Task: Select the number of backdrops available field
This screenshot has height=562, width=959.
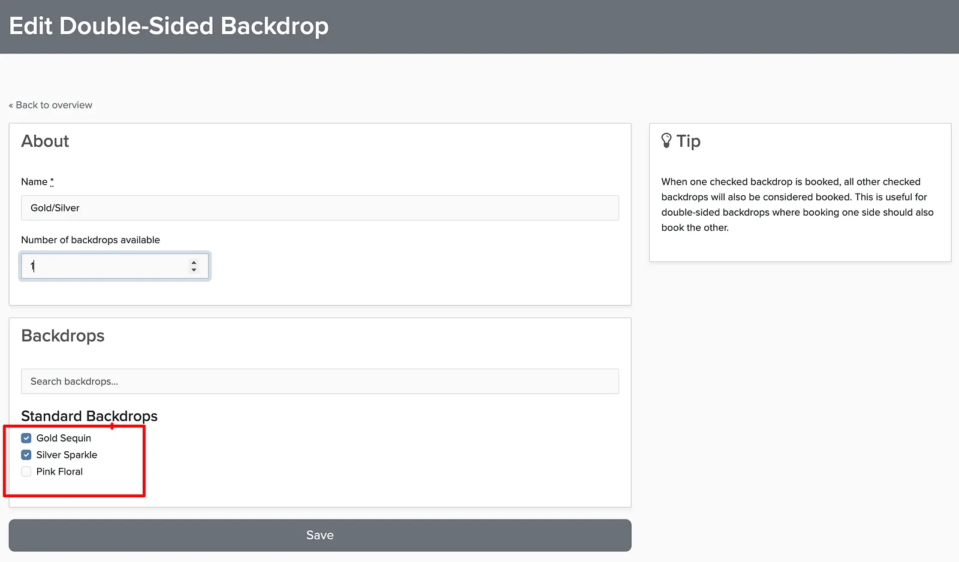Action: pyautogui.click(x=114, y=266)
